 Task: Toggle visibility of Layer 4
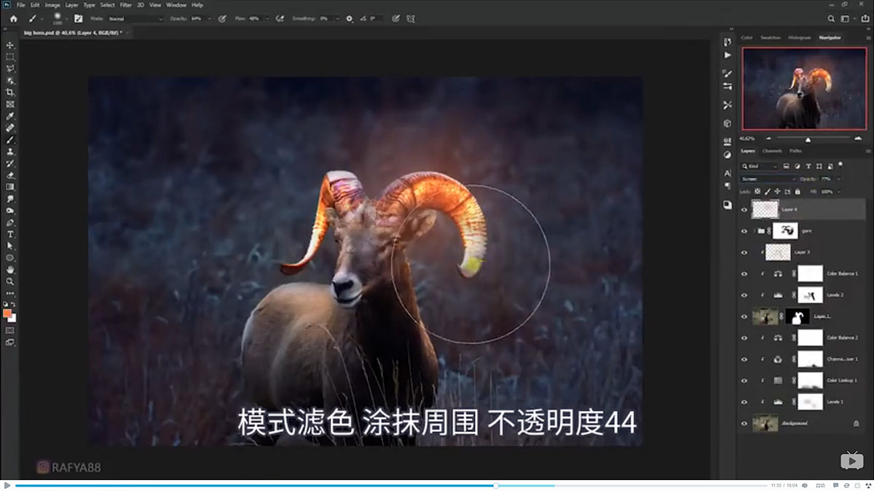[x=744, y=209]
